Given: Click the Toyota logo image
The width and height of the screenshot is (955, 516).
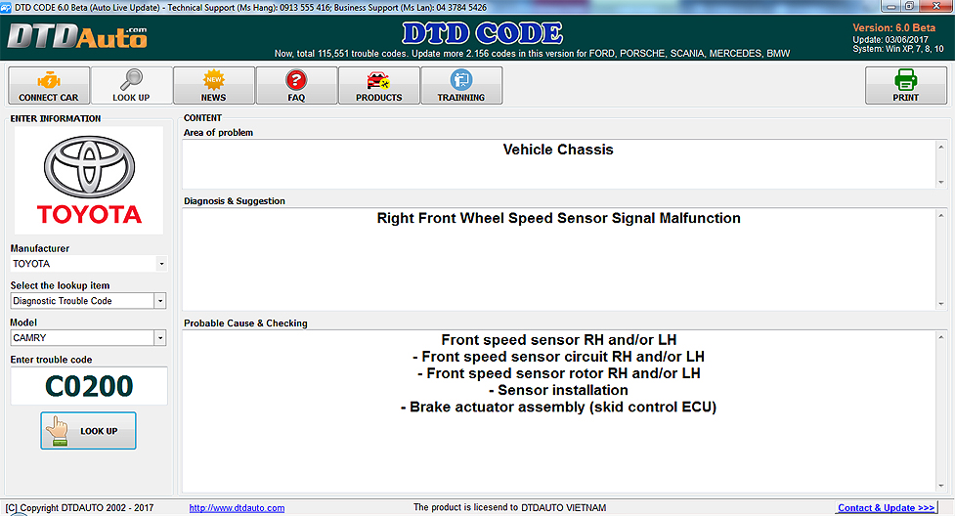Looking at the screenshot, I should [x=89, y=181].
